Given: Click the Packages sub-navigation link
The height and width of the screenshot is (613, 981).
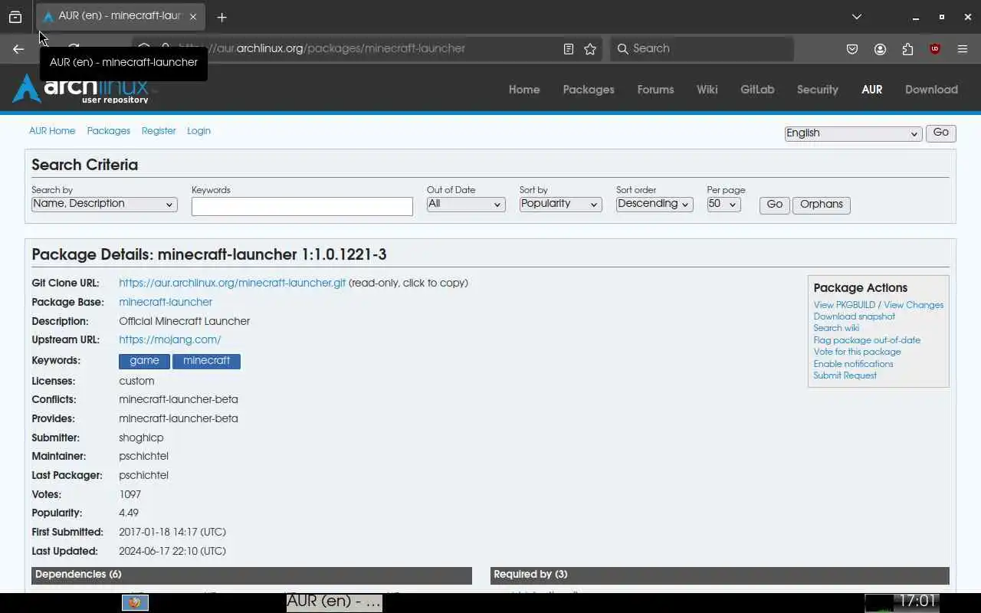Looking at the screenshot, I should pos(109,131).
